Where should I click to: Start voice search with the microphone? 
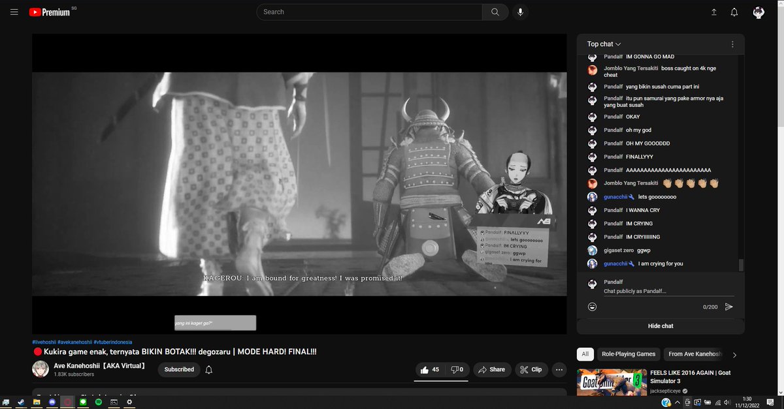[x=521, y=12]
